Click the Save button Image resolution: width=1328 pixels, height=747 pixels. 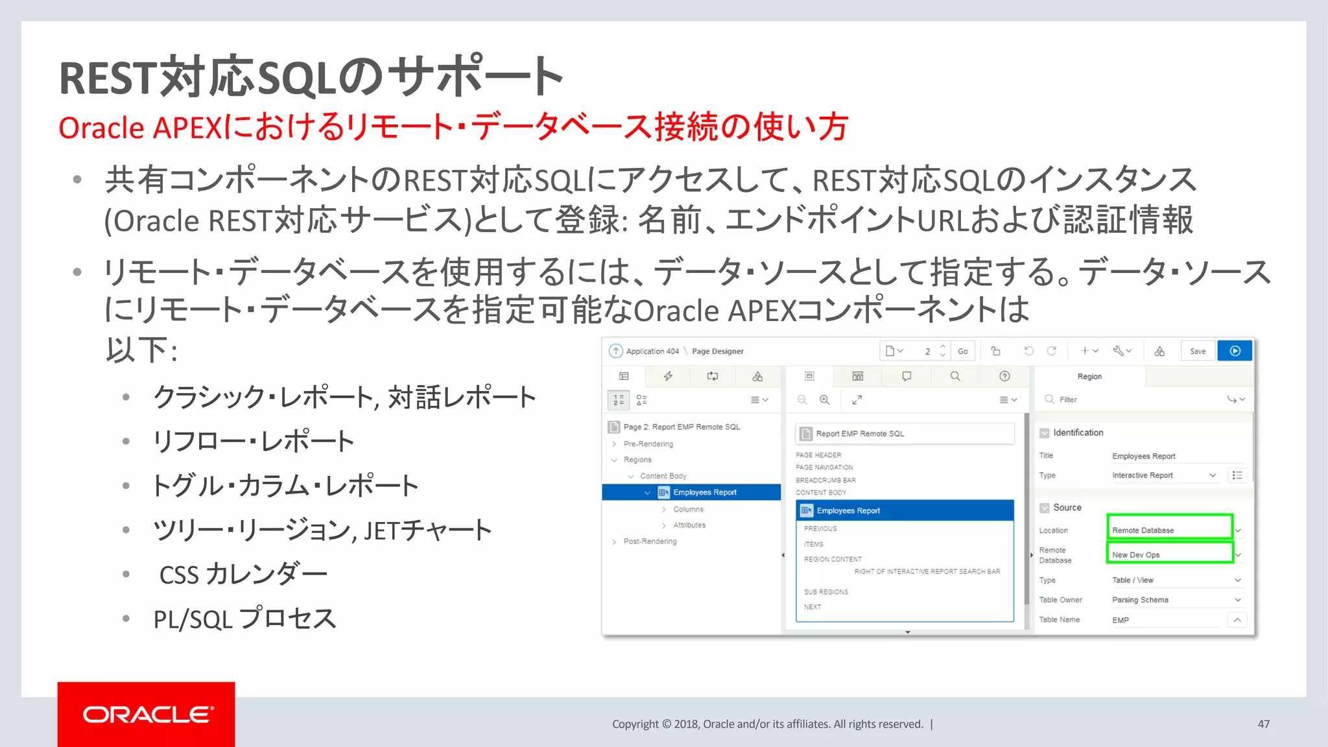point(1198,351)
